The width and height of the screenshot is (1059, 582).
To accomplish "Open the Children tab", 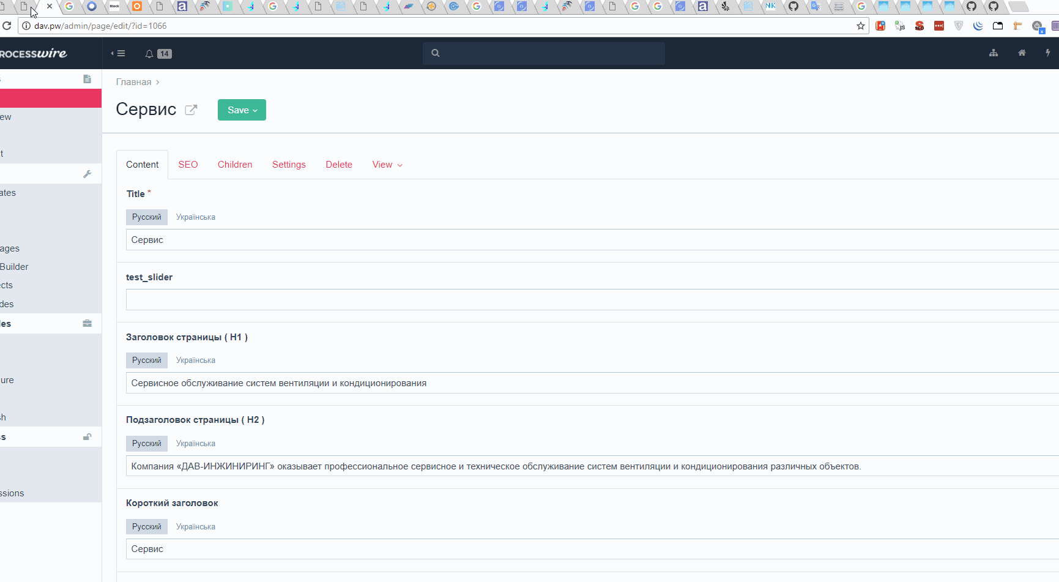I will [x=235, y=164].
